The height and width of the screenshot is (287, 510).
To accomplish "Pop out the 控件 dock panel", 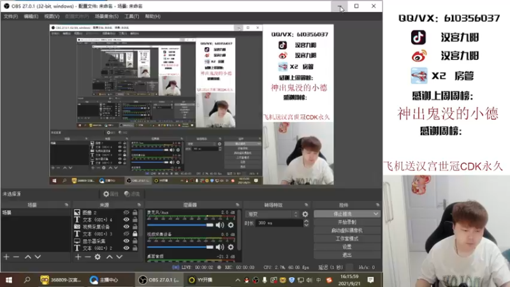I will (377, 205).
